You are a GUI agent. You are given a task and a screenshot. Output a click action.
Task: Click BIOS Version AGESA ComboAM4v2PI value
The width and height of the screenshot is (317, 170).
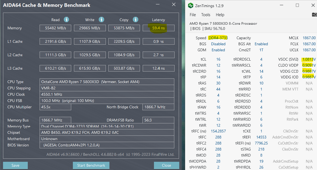tap(107, 145)
